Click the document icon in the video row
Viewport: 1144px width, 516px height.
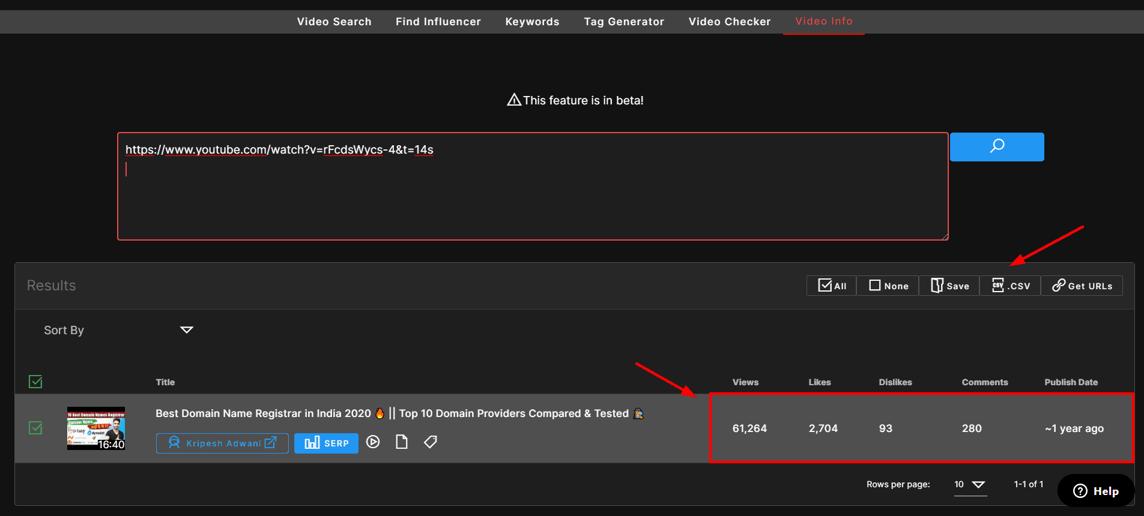pyautogui.click(x=402, y=442)
